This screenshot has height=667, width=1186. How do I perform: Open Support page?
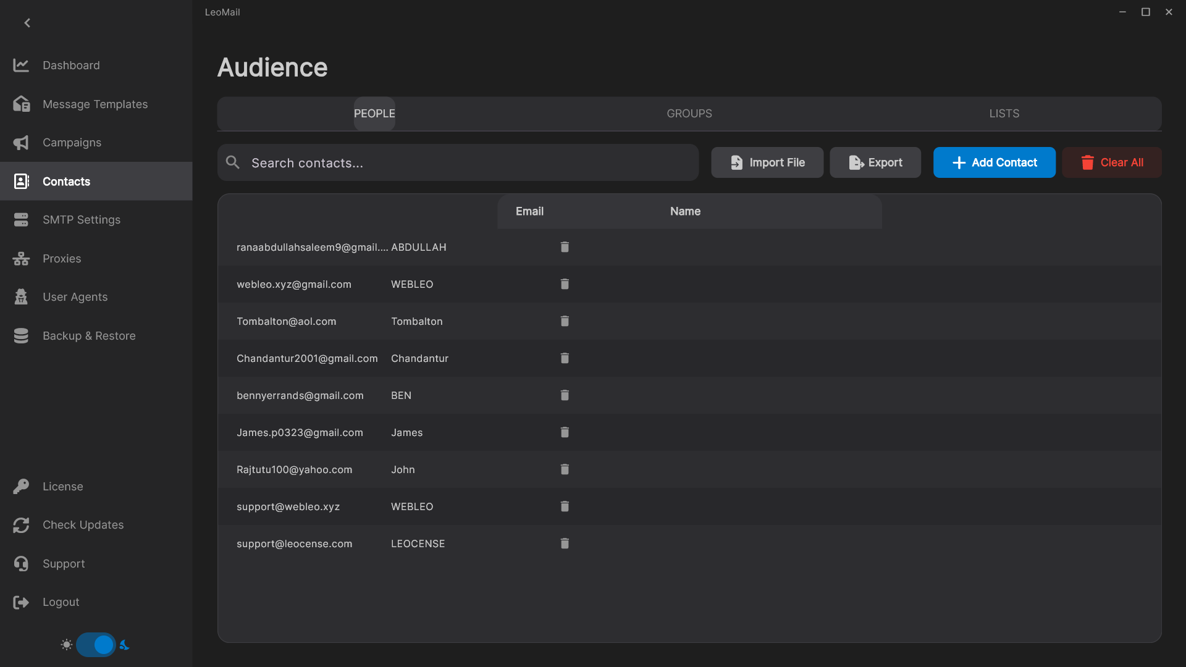pyautogui.click(x=96, y=563)
